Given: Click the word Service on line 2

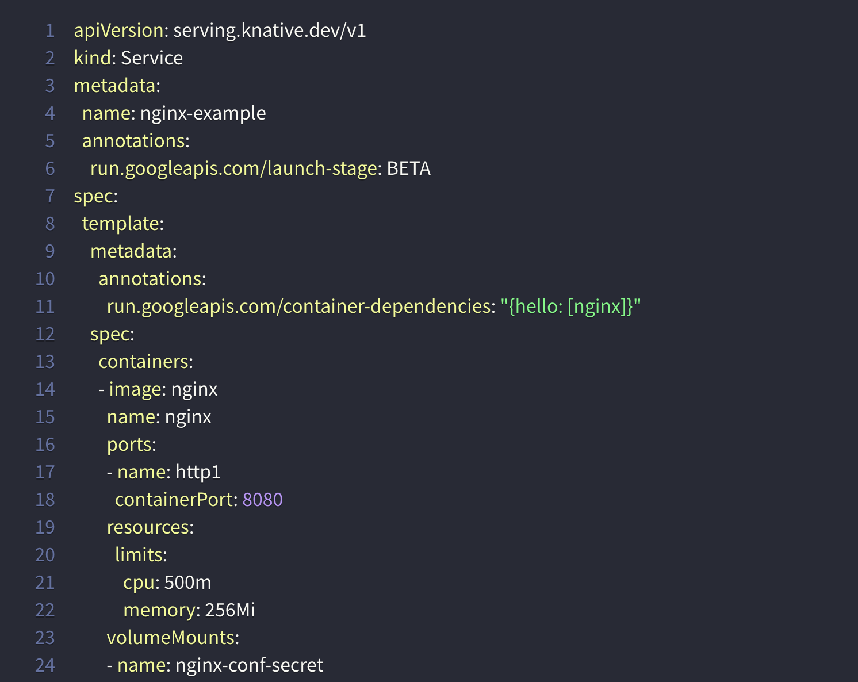Looking at the screenshot, I should pos(152,58).
